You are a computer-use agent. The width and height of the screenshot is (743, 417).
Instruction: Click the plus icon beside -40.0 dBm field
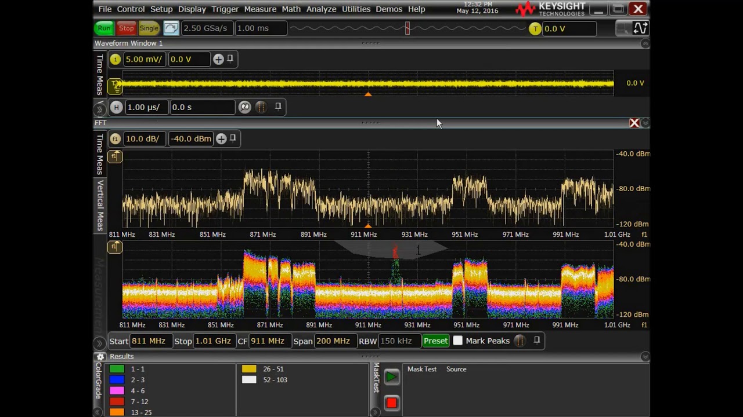[221, 138]
